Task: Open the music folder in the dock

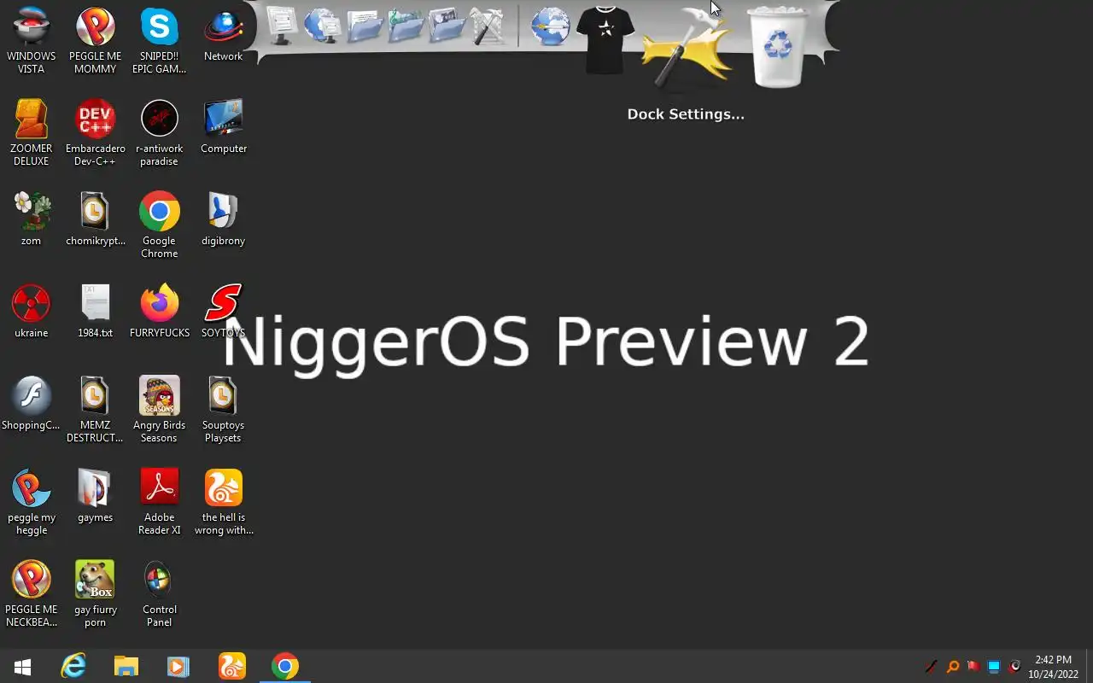Action: (406, 25)
